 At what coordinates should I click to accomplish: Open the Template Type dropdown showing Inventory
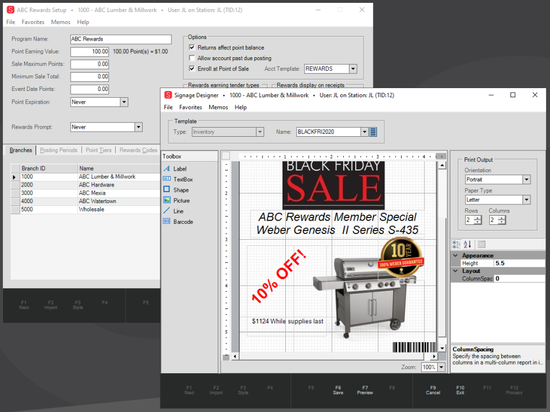click(x=259, y=132)
